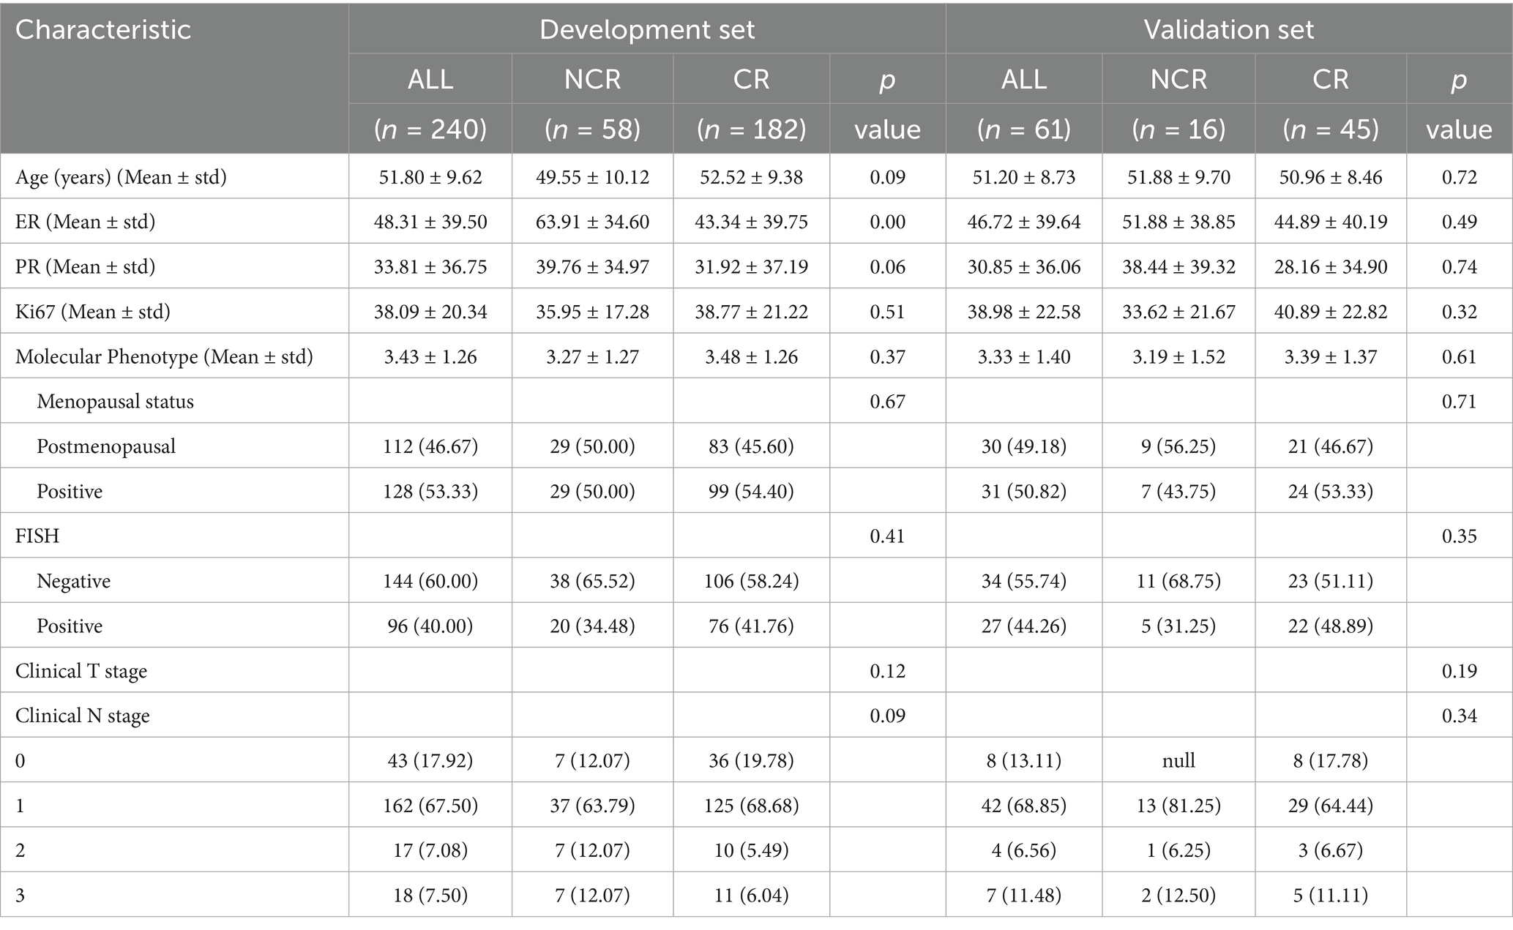Click the 51.80 ± 9.62 cell
Screen dimensions: 1513x930
(430, 177)
